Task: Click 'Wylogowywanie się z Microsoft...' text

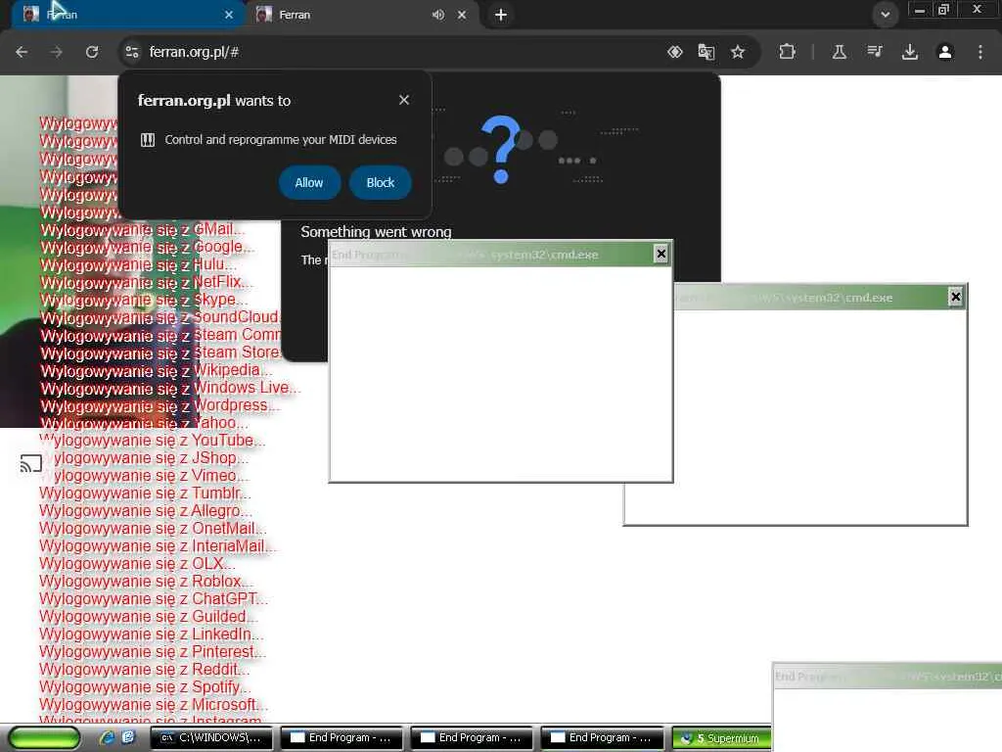Action: click(154, 705)
